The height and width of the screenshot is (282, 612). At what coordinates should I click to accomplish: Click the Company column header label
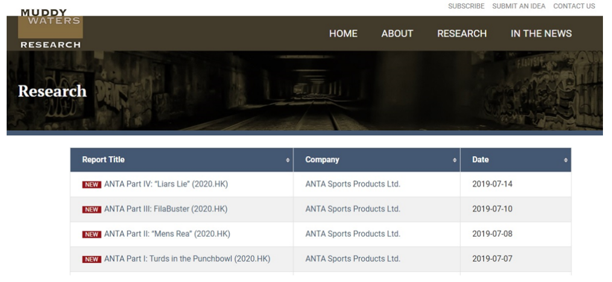point(322,160)
